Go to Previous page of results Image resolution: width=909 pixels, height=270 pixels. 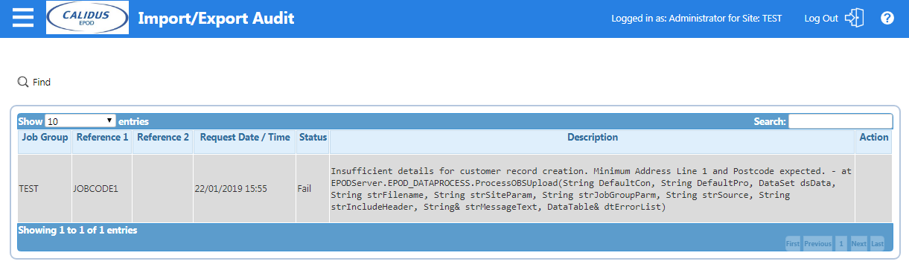click(x=817, y=243)
